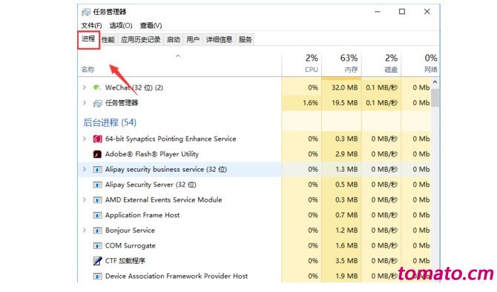Click the AMD External Events Service Module icon
This screenshot has height=292, width=497.
[97, 200]
